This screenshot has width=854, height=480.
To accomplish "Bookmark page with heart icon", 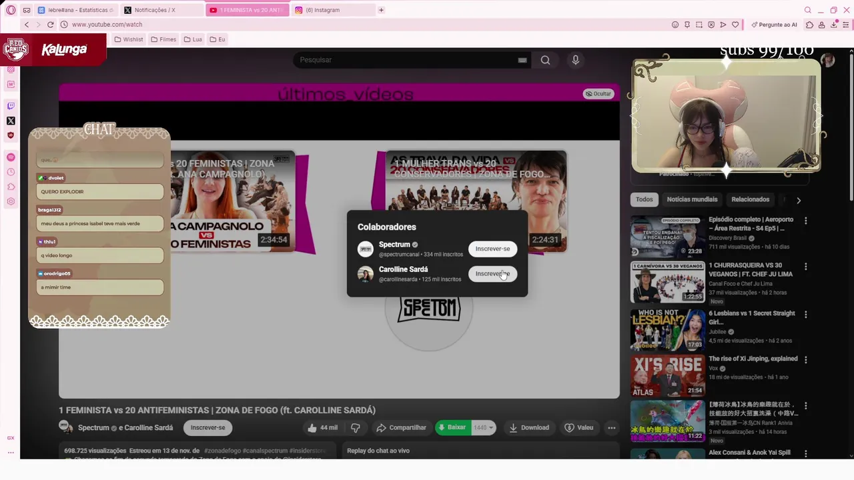I will click(735, 25).
